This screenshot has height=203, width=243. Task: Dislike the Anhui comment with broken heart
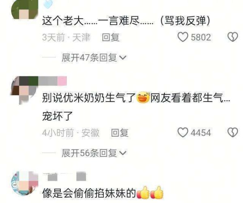click(232, 132)
